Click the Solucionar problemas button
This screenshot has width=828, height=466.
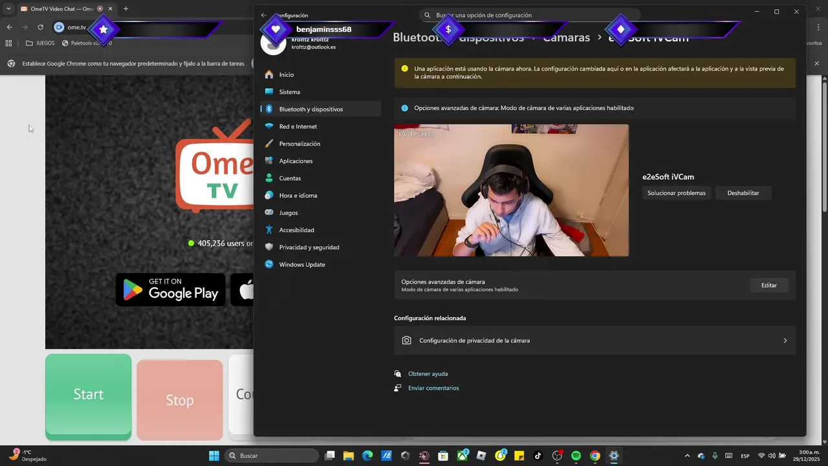(677, 193)
